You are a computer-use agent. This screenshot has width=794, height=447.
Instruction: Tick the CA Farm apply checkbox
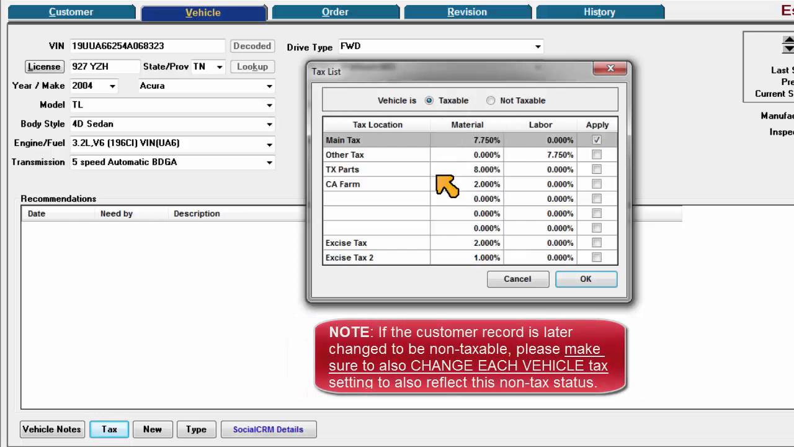(x=597, y=184)
